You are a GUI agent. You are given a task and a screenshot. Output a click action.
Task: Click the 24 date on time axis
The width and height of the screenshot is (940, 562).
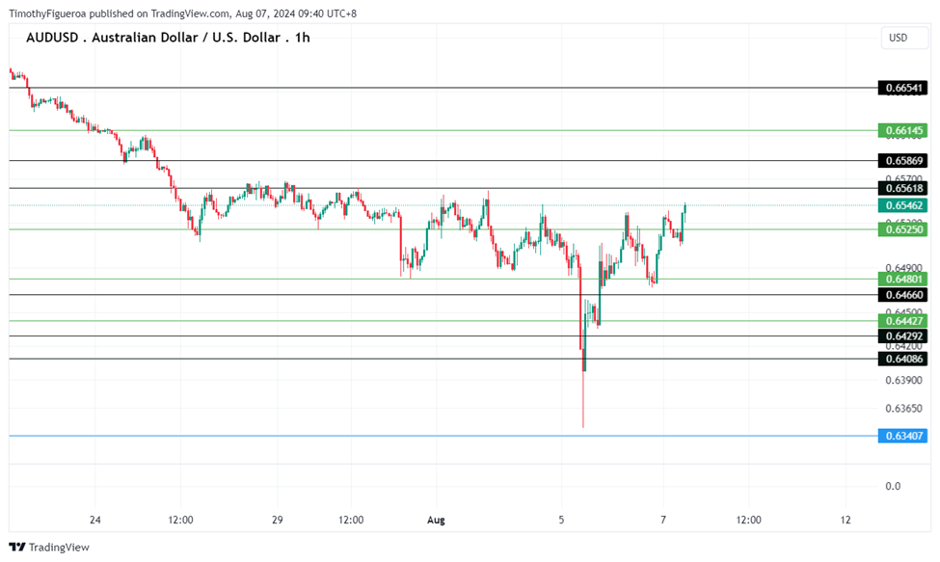94,521
